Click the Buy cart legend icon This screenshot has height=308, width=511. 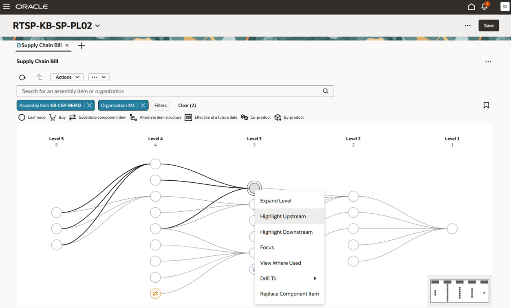(x=53, y=117)
